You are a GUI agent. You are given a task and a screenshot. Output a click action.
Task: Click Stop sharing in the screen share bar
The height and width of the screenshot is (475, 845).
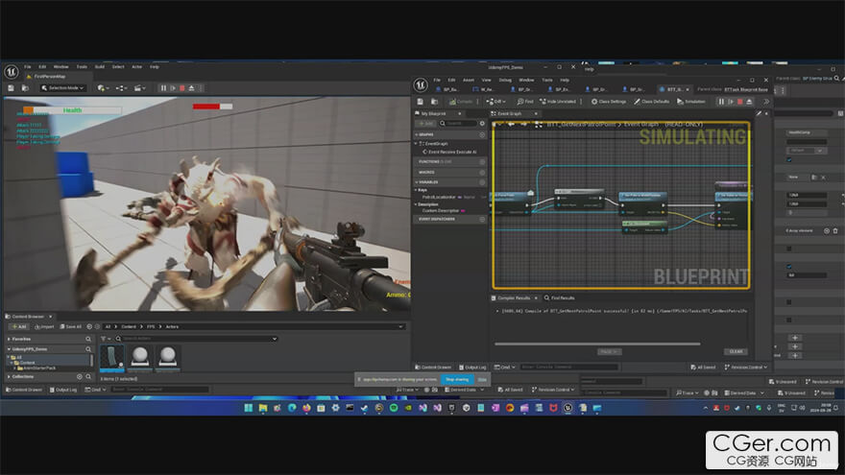(x=457, y=380)
